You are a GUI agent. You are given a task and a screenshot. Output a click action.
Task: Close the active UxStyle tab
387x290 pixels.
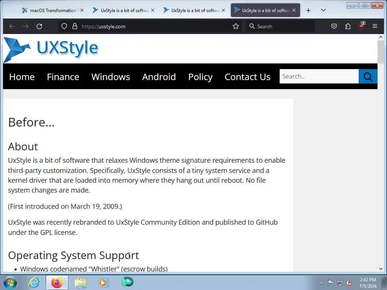click(294, 10)
